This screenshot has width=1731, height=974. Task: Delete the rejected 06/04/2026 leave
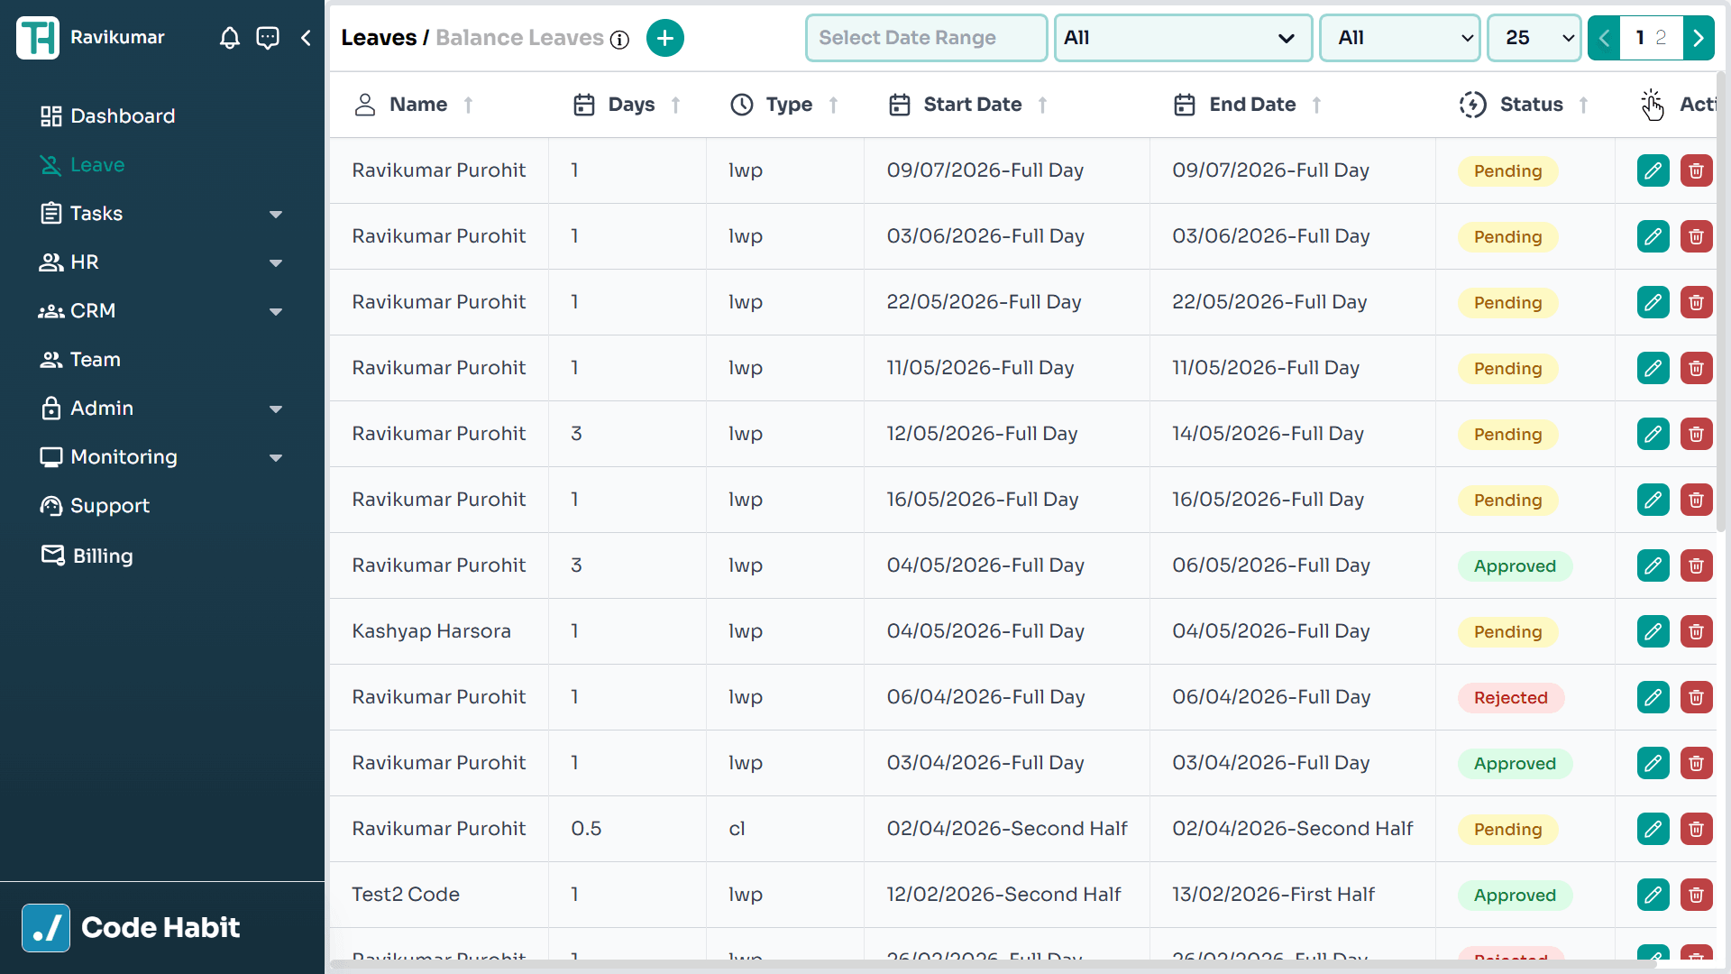tap(1697, 697)
